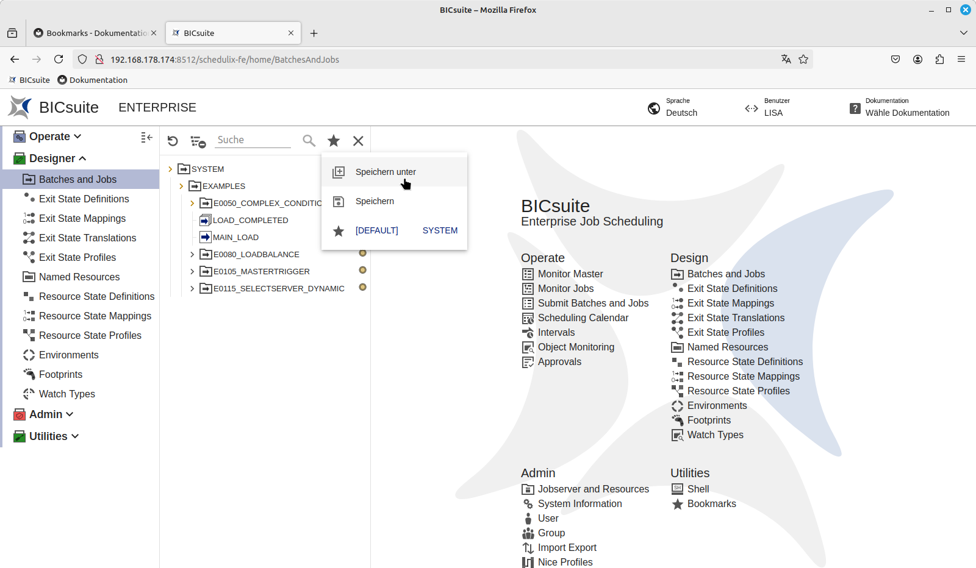This screenshot has width=976, height=568.
Task: Click status dot next to E0080_LOADBALANCE
Action: tap(362, 253)
